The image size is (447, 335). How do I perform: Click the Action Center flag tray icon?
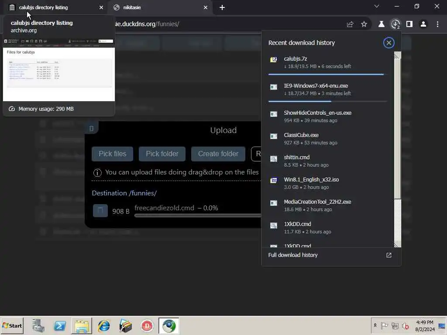(384, 325)
